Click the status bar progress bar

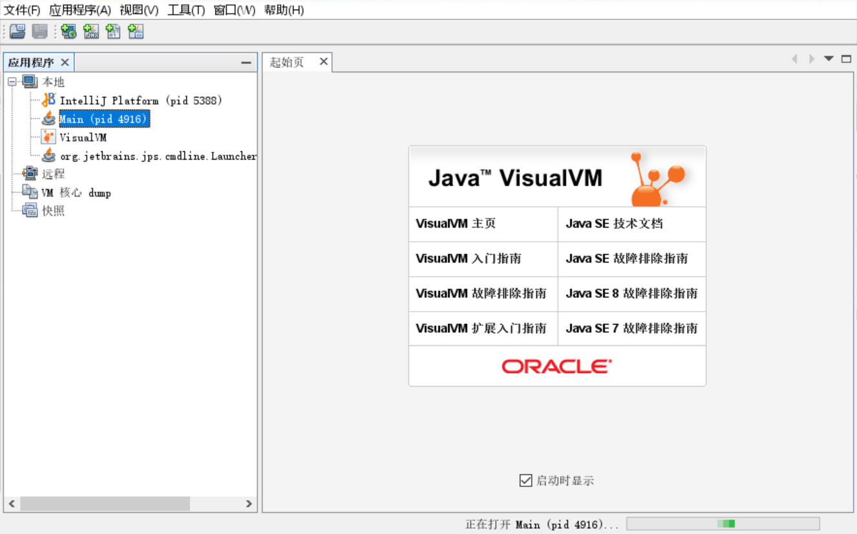[x=723, y=524]
